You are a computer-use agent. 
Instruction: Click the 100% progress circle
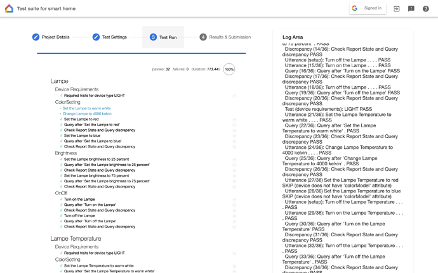(229, 69)
